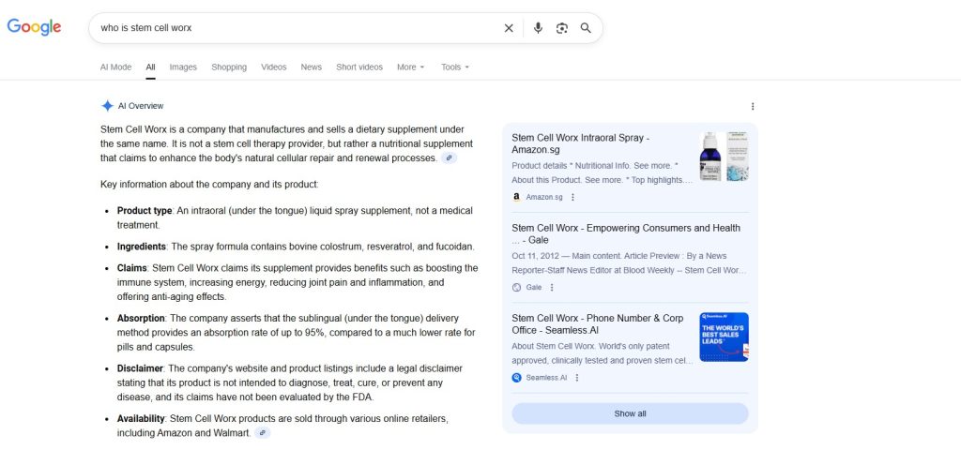
Task: Click source link chip after Availability bullet
Action: 263,433
